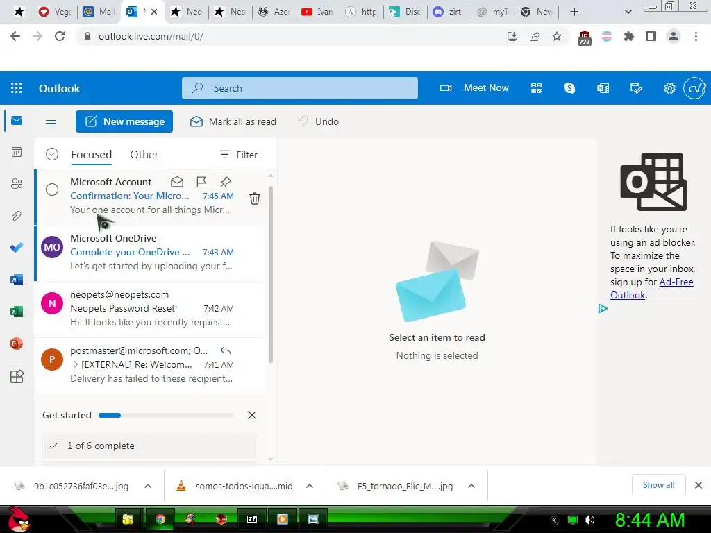711x533 pixels.
Task: Open Outlook settings gear
Action: [669, 88]
